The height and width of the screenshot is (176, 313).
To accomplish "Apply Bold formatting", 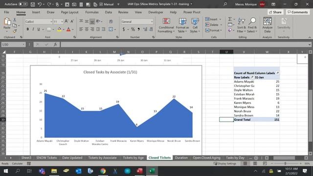I will 27,29.
